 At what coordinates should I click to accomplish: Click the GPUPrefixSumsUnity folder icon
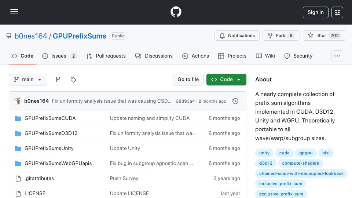[18, 148]
